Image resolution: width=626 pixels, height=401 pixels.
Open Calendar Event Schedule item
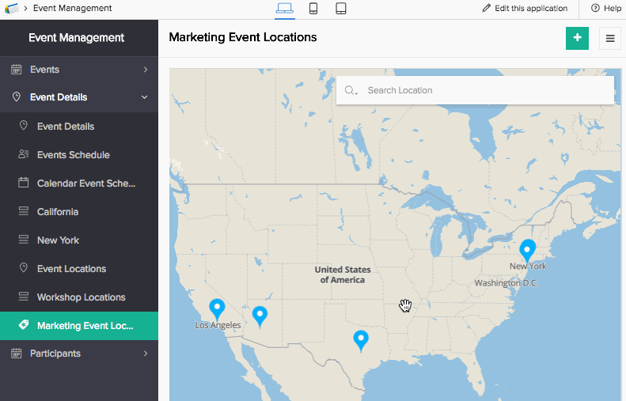(x=79, y=183)
